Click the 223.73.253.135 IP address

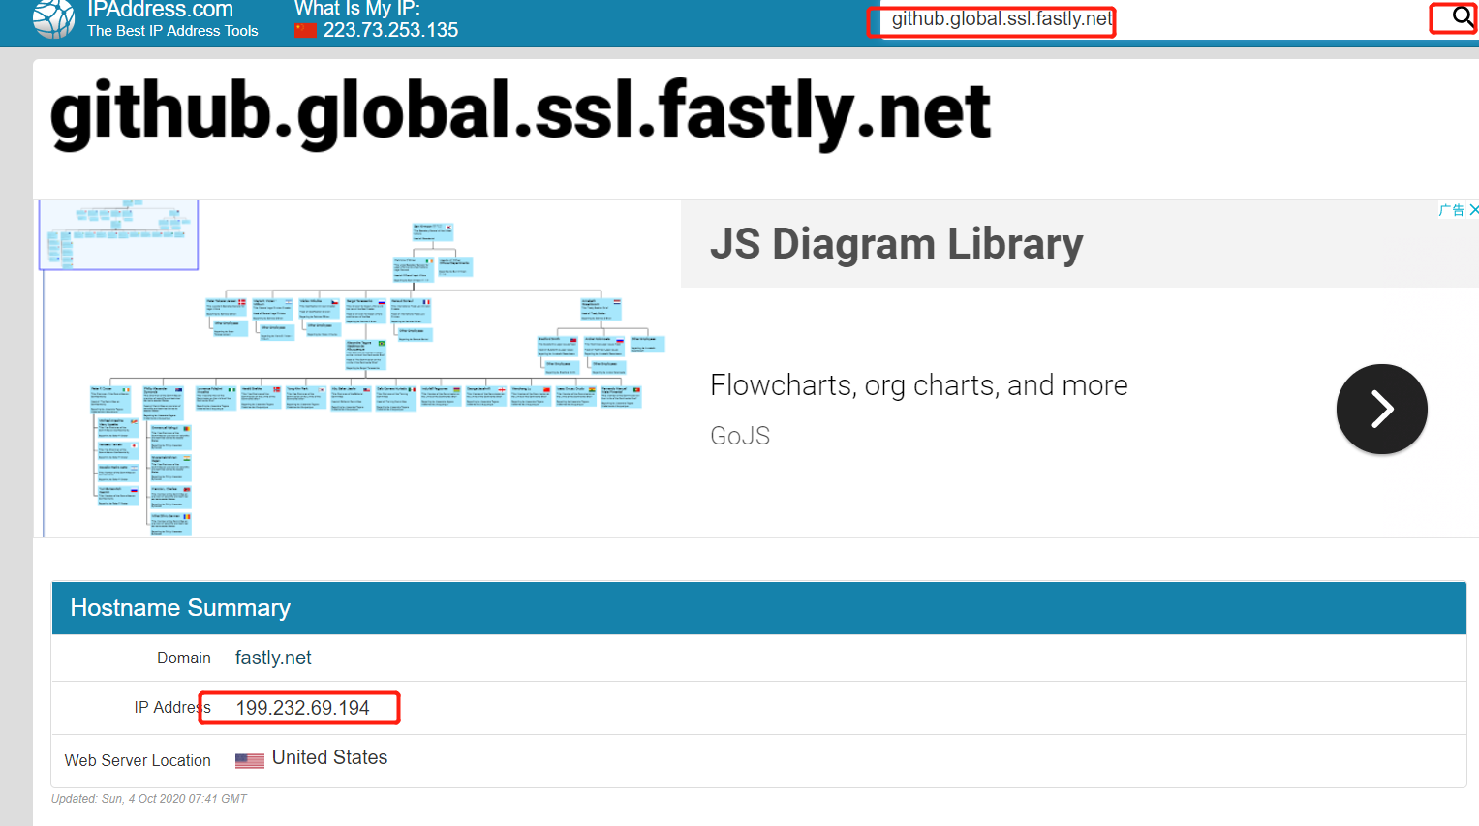click(390, 30)
